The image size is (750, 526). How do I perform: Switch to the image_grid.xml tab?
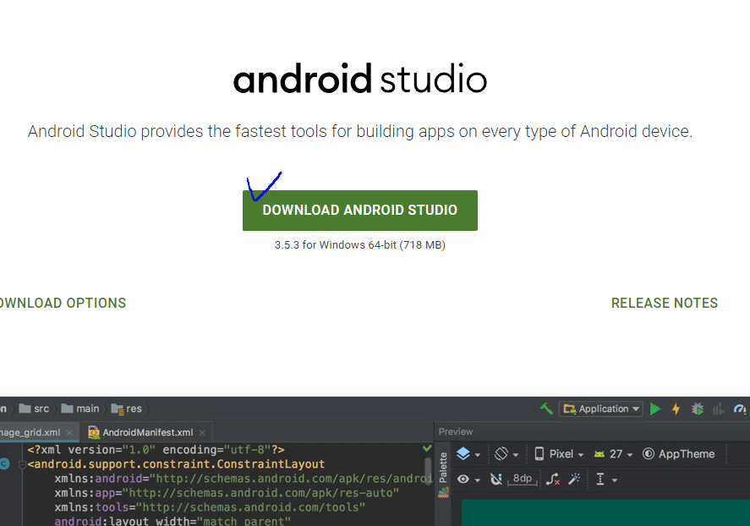(x=30, y=432)
